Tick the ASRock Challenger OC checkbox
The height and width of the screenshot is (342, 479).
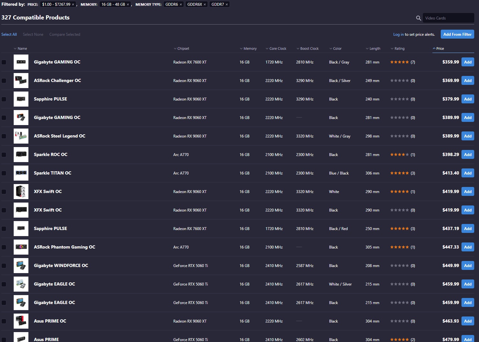[4, 81]
